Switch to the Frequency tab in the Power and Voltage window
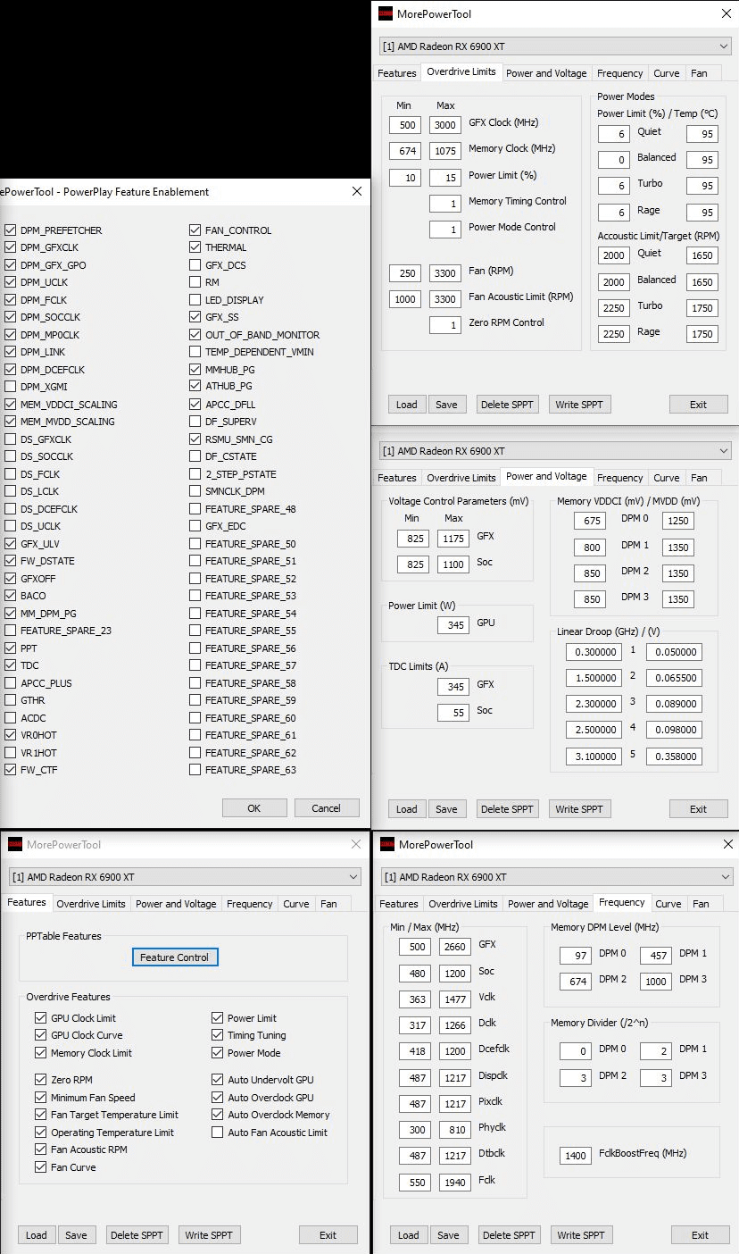Viewport: 739px width, 1254px height. tap(620, 478)
